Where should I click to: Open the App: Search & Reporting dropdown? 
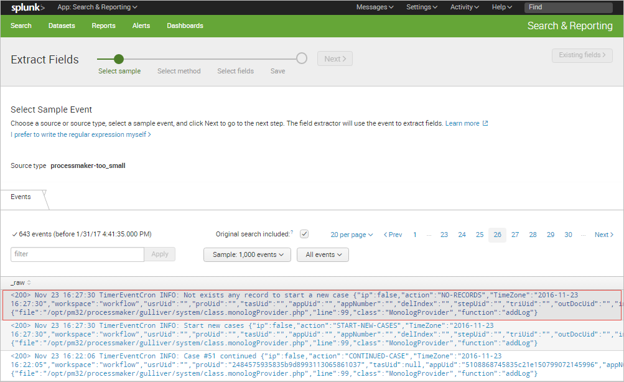97,7
